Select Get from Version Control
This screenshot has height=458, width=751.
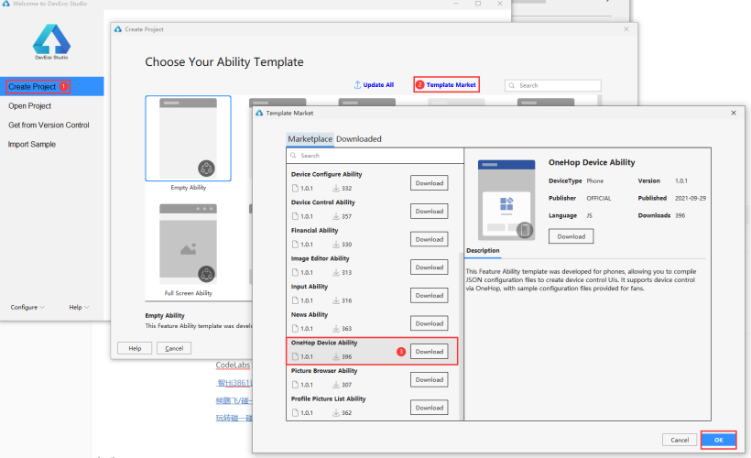(49, 125)
